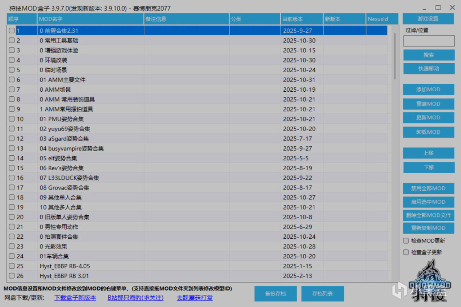Uninstall with the 卸载MOD button
The image size is (461, 307).
[429, 132]
